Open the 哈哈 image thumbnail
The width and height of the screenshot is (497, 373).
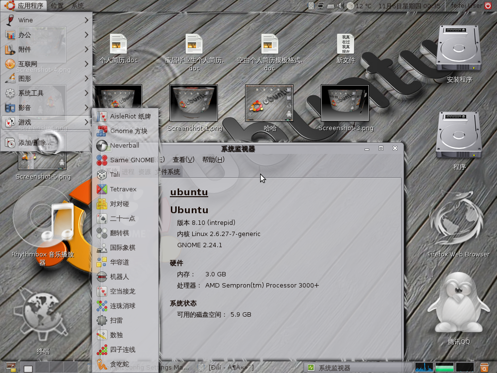(269, 108)
